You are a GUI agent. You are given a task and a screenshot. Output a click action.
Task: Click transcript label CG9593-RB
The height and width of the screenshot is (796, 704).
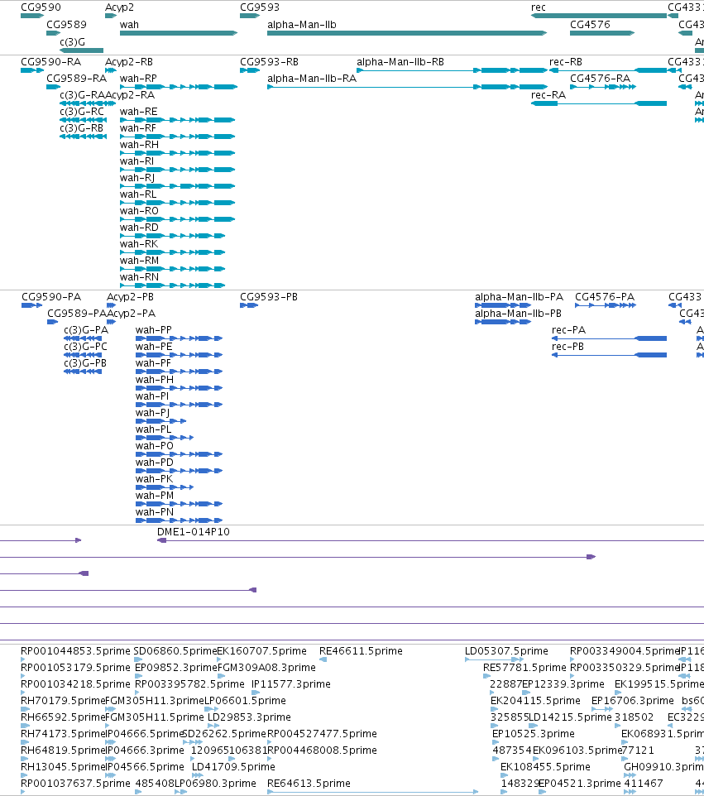click(x=269, y=62)
